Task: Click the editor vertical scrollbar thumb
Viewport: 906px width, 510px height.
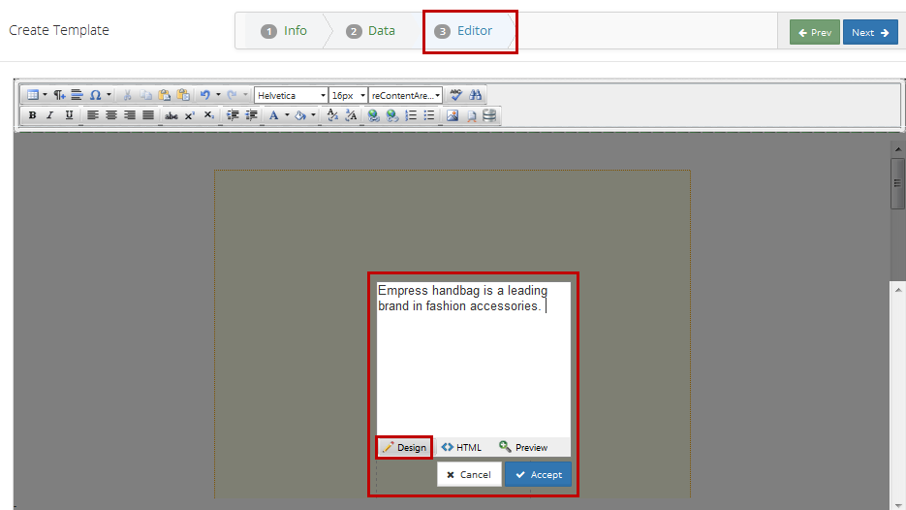Action: [x=898, y=183]
